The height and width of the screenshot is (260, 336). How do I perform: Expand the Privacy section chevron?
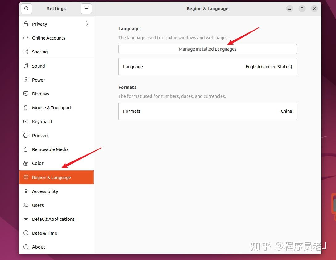[x=87, y=24]
